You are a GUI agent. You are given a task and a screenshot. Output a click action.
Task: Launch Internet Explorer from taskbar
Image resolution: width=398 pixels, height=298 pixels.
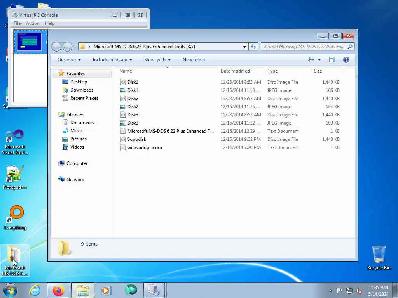point(35,290)
